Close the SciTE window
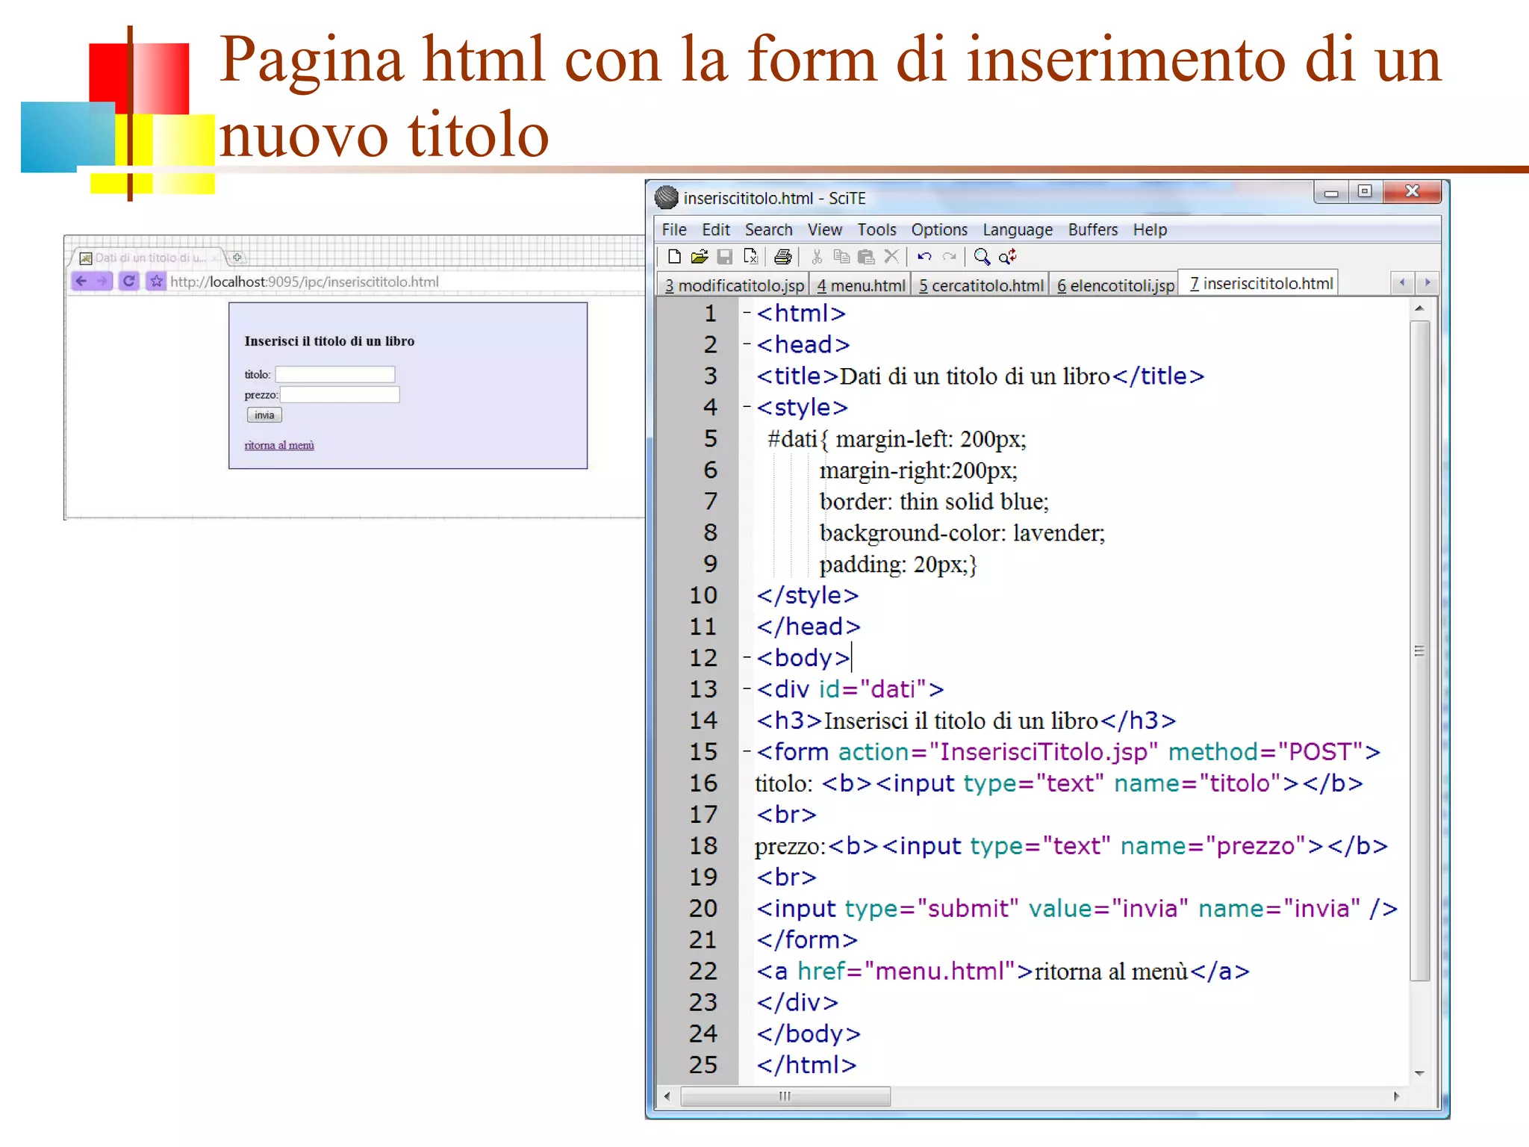This screenshot has width=1529, height=1147. tap(1412, 192)
